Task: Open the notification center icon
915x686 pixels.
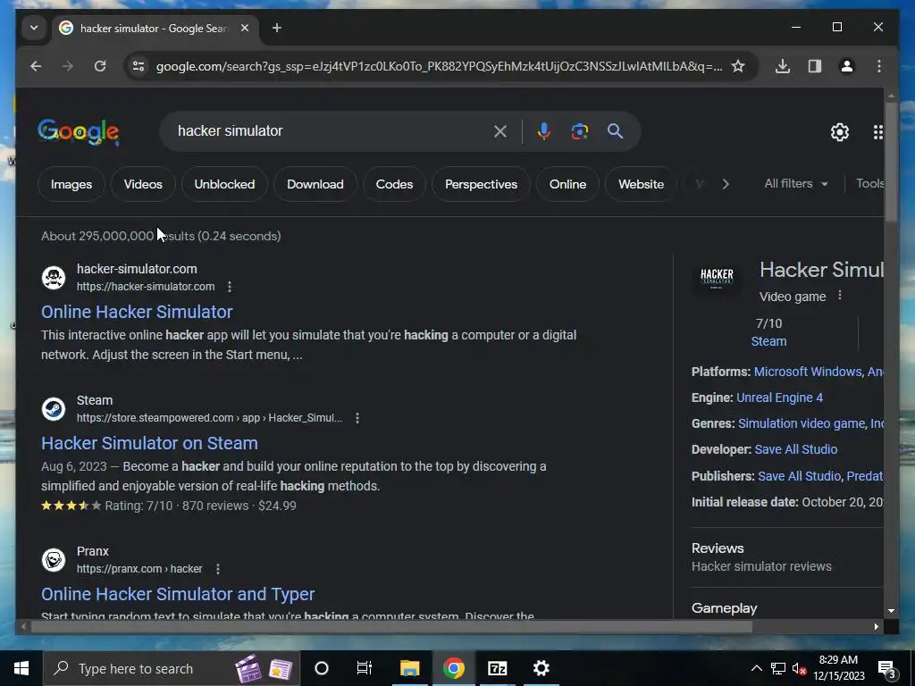Action: 887,669
